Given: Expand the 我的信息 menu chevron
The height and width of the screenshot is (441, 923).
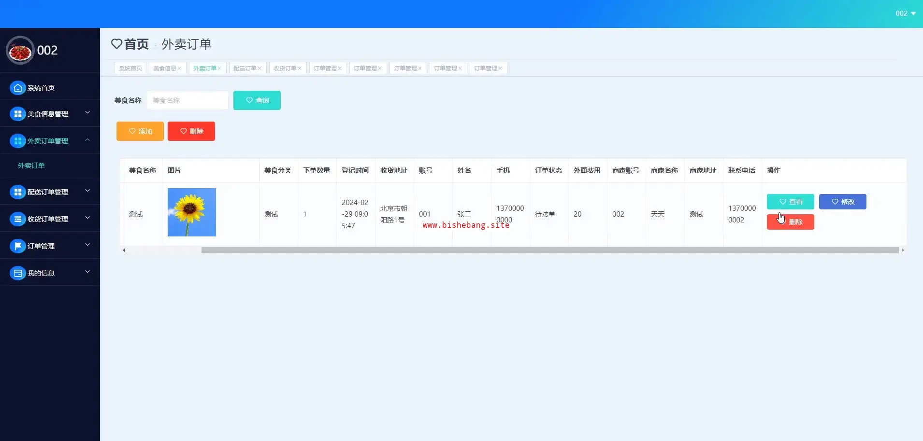Looking at the screenshot, I should 87,272.
